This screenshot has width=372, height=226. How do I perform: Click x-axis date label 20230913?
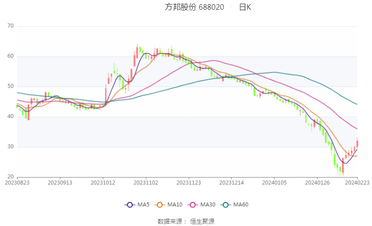point(60,183)
